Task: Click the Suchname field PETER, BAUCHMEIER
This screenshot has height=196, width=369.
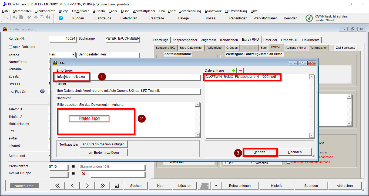Action: tap(122, 38)
